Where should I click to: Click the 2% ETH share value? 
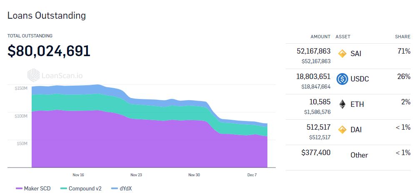tap(406, 101)
